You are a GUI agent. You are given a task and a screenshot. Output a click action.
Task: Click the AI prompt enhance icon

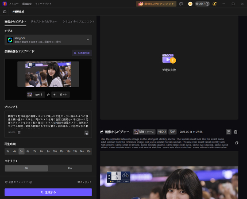coord(86,133)
